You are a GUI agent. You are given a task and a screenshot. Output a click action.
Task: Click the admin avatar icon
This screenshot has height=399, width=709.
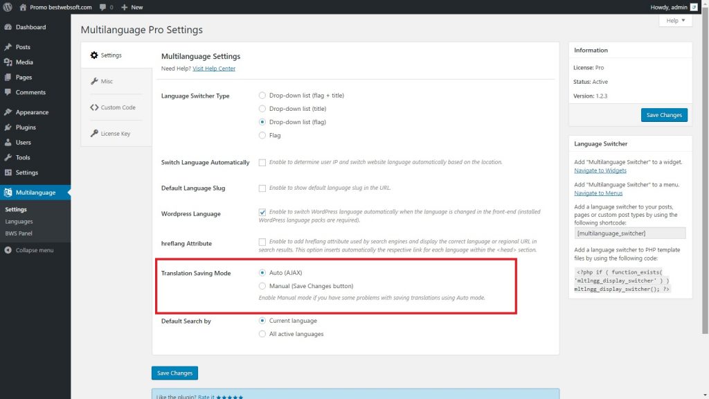[694, 7]
